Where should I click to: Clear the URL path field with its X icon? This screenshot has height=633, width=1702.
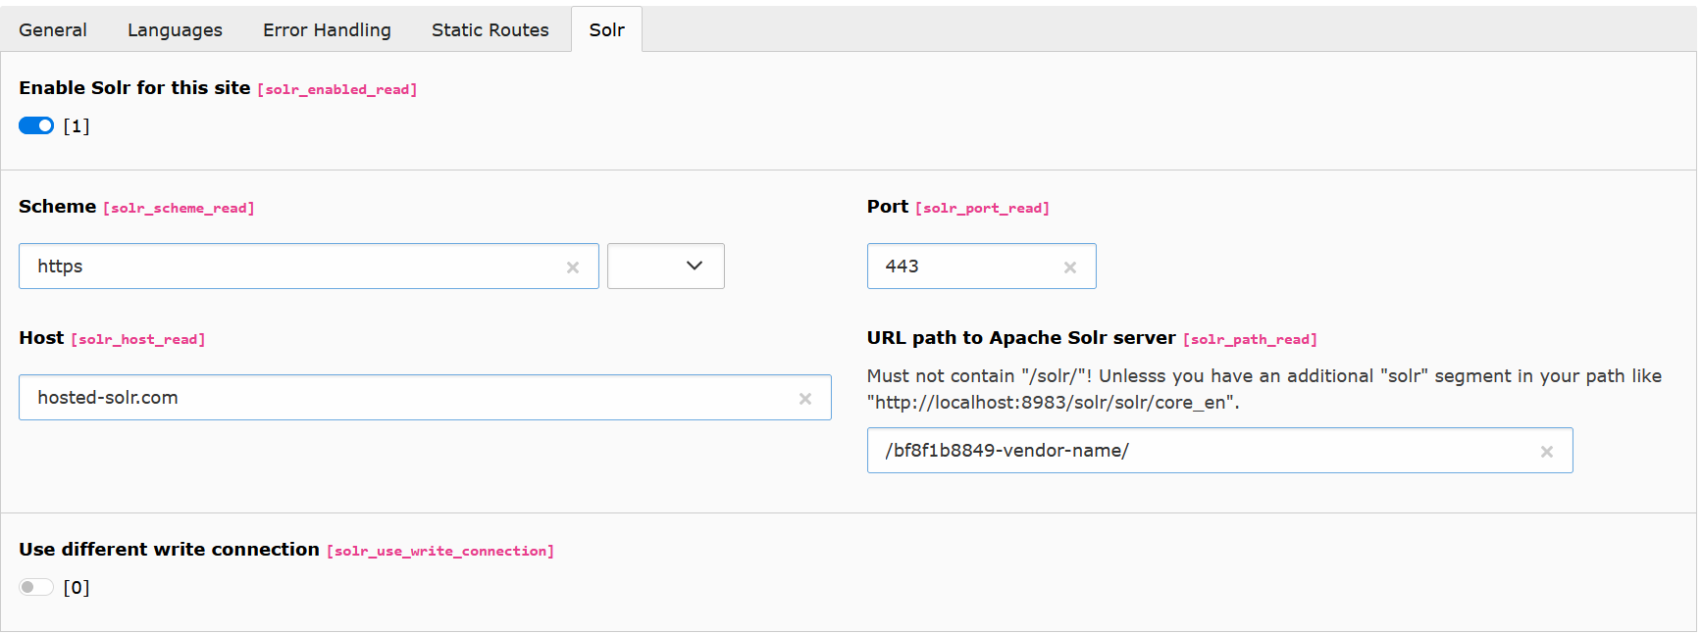point(1547,452)
